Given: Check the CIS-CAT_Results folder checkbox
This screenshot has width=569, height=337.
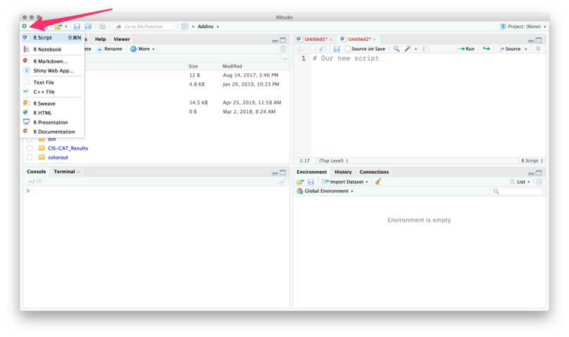Looking at the screenshot, I should click(30, 148).
